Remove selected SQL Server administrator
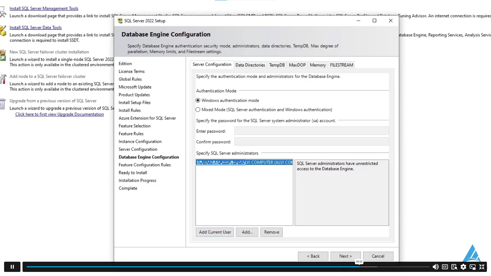Image resolution: width=491 pixels, height=276 pixels. (x=272, y=232)
